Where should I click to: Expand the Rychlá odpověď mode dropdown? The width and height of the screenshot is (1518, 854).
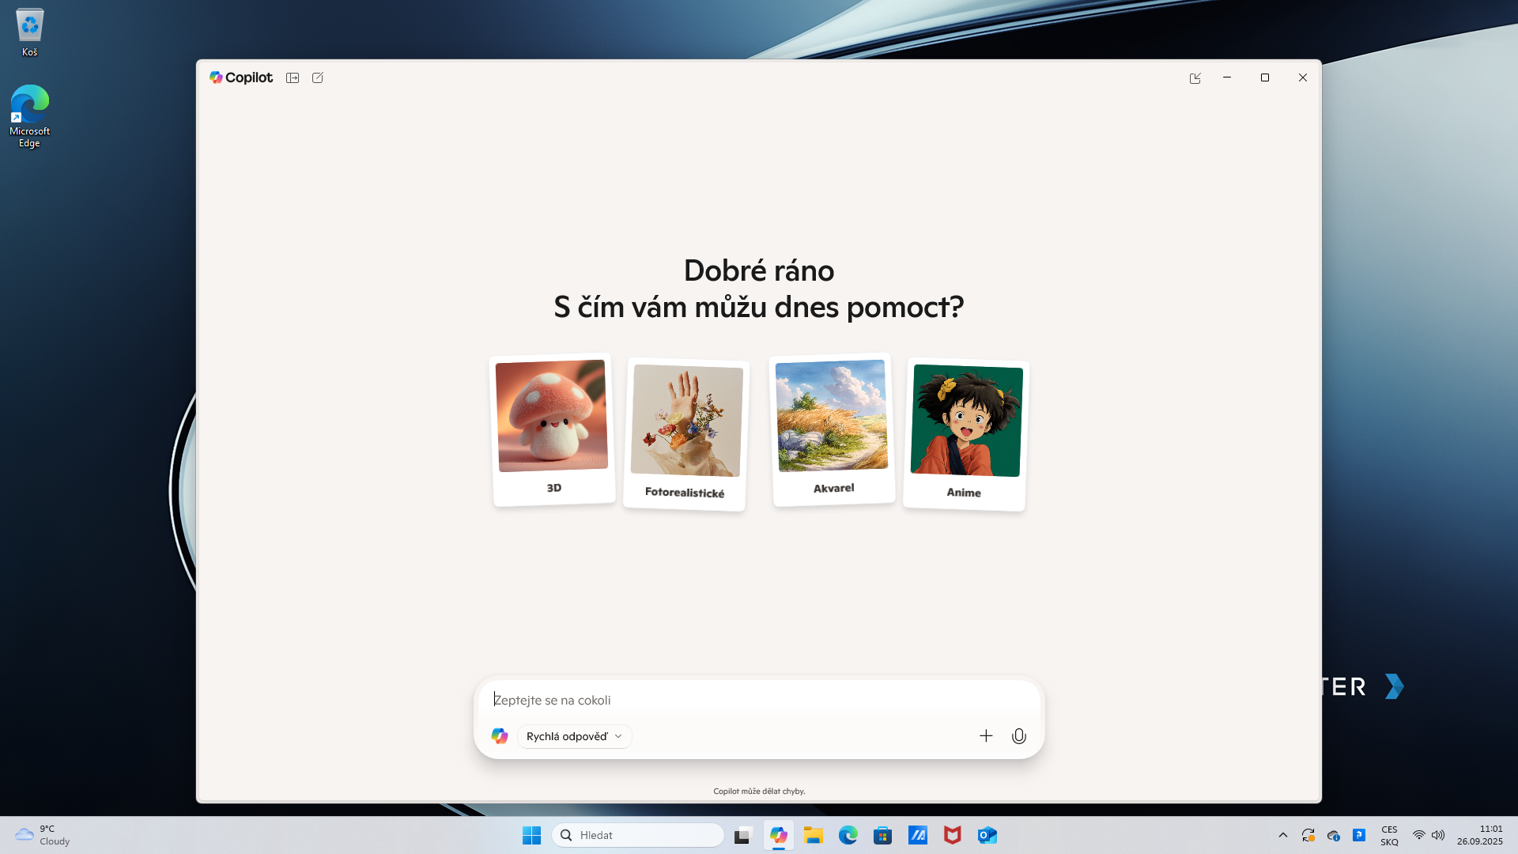574,736
